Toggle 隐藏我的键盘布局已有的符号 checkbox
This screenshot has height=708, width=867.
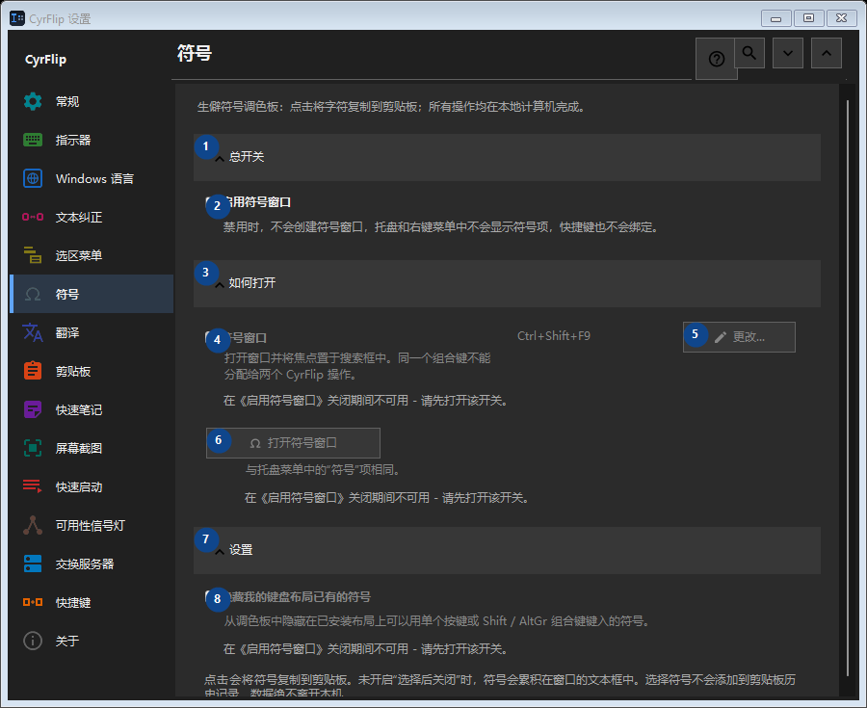pyautogui.click(x=212, y=597)
